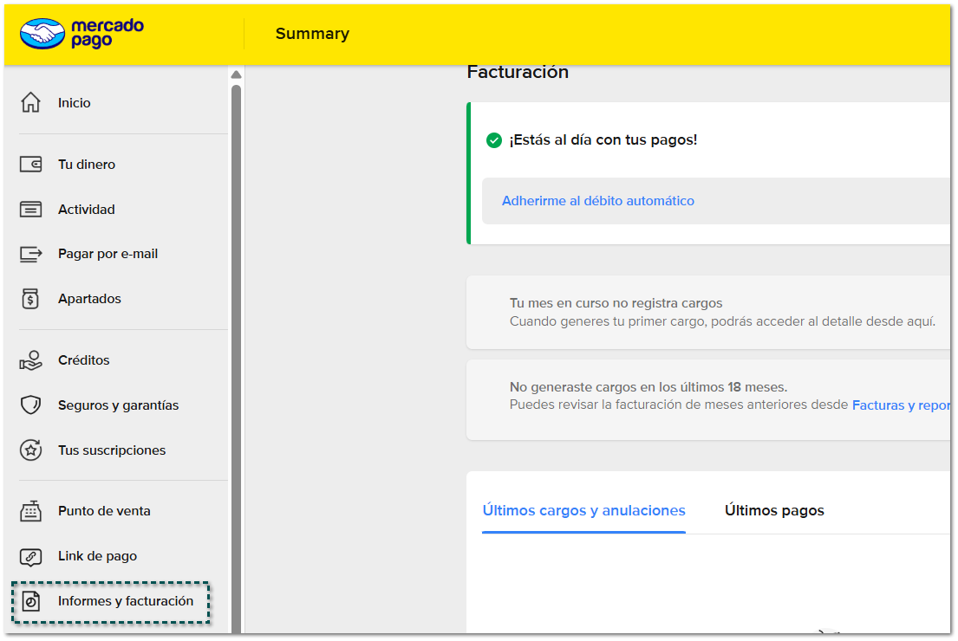
Task: Go to Créditos menu item
Action: click(83, 360)
